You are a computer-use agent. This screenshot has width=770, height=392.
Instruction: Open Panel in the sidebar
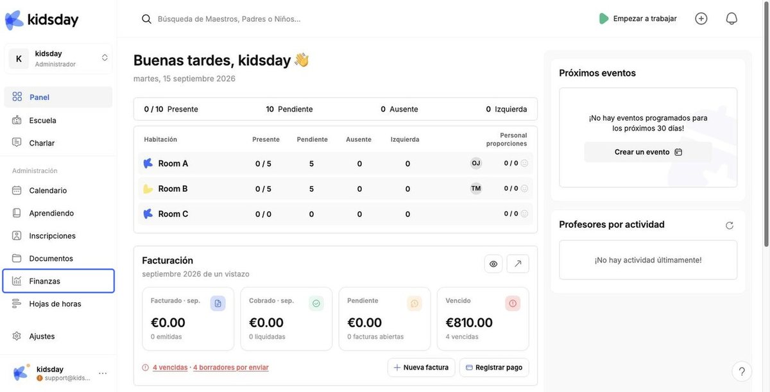tap(58, 97)
